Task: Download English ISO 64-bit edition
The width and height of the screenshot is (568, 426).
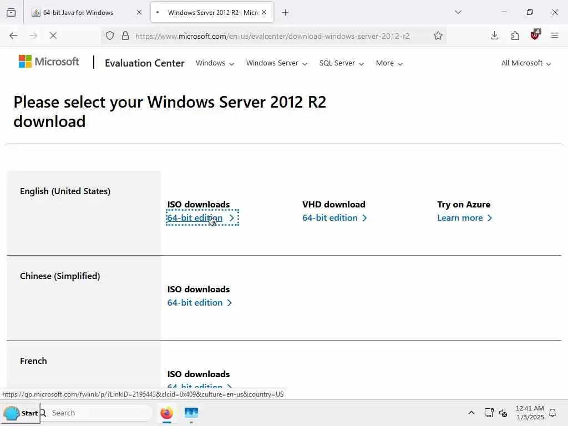Action: (201, 217)
